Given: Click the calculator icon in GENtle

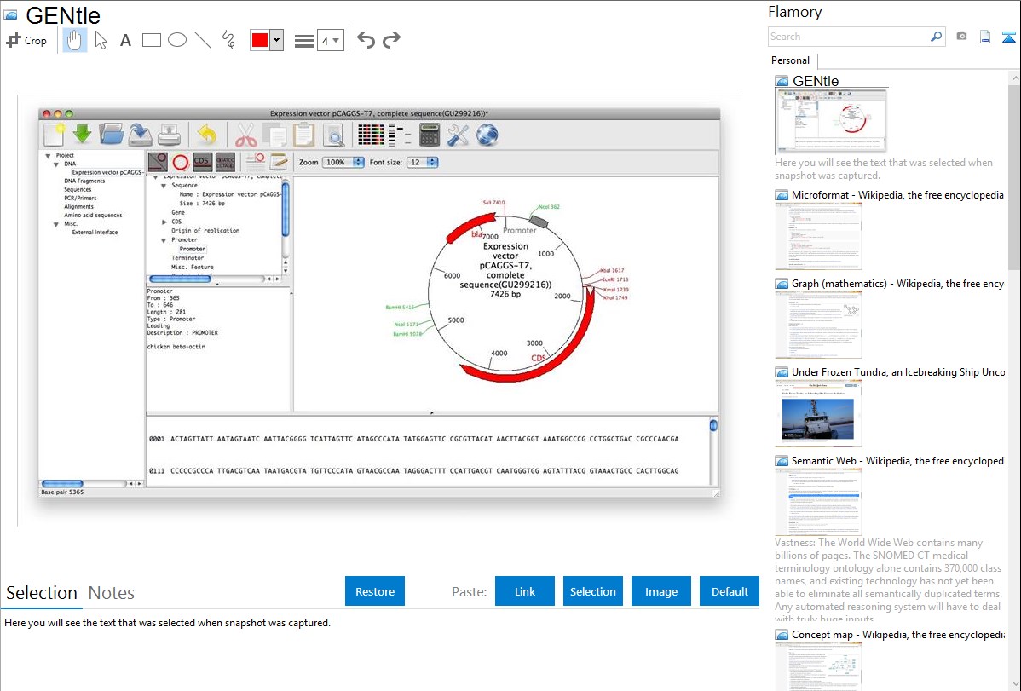Looking at the screenshot, I should [x=429, y=135].
